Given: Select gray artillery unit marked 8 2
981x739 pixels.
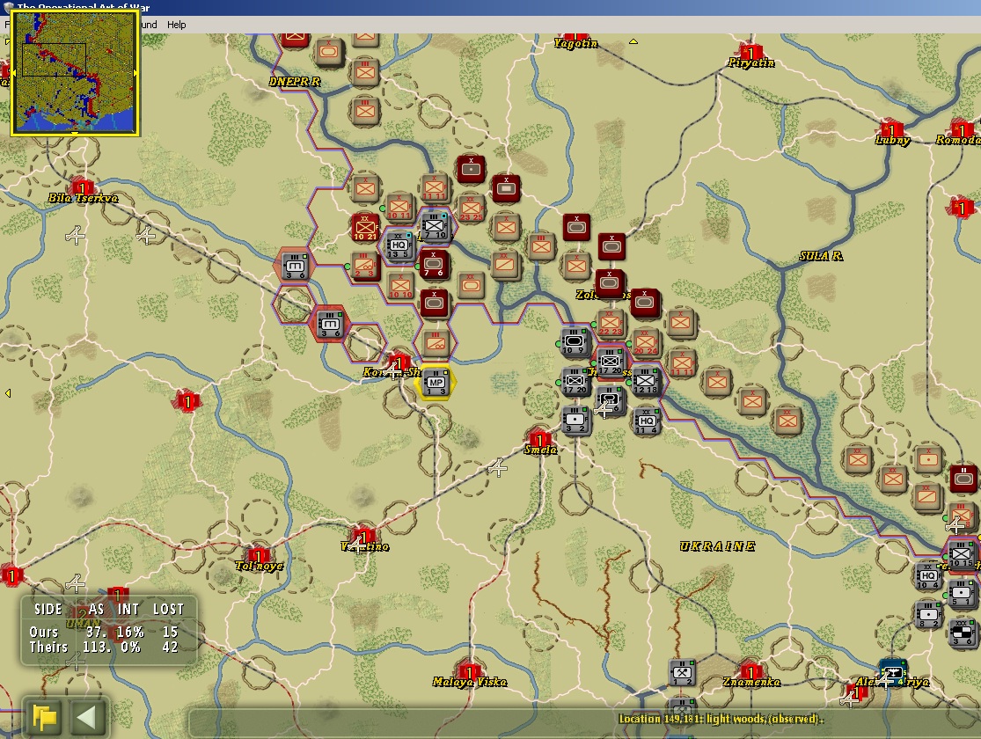Looking at the screenshot, I should (928, 614).
